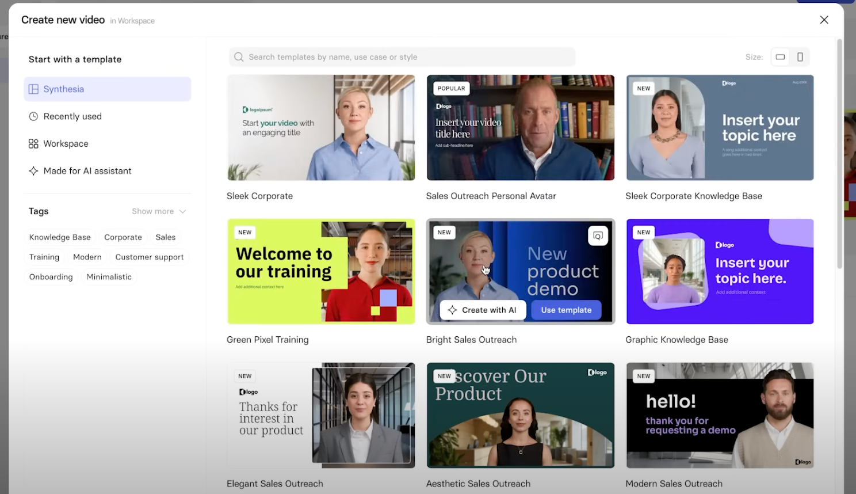
Task: Filter by Sales tag
Action: pos(166,237)
